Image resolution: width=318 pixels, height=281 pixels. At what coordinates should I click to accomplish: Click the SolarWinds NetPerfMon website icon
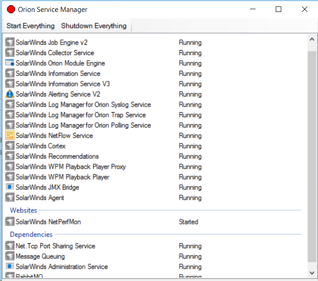[x=10, y=222]
